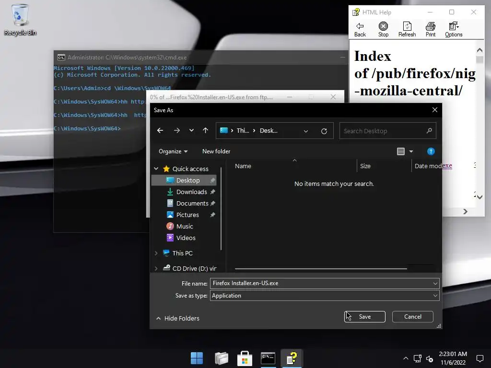This screenshot has width=491, height=368.
Task: Expand the CD Drive (D:) node
Action: pos(156,268)
